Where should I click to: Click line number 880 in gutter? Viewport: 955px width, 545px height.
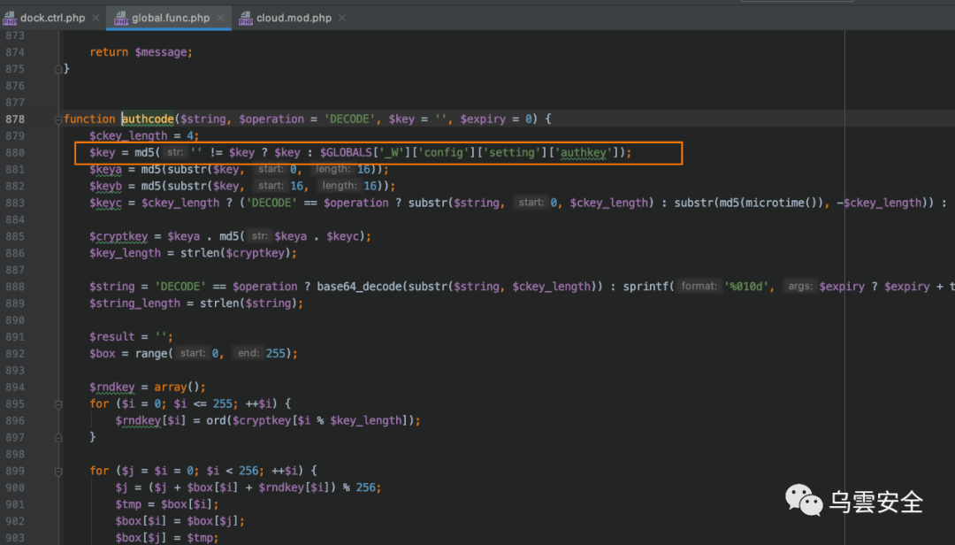coord(15,152)
